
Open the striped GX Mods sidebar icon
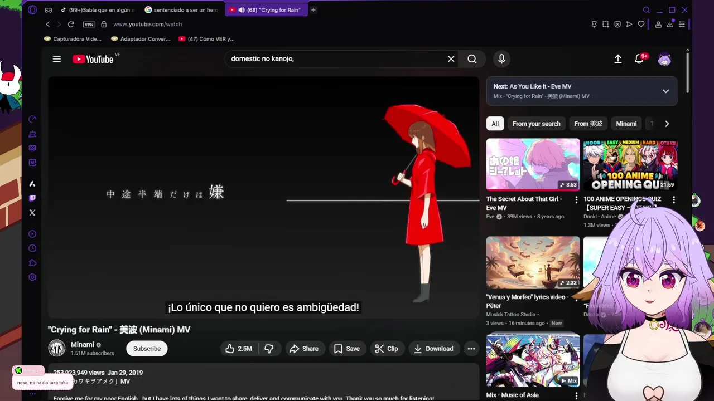[32, 148]
